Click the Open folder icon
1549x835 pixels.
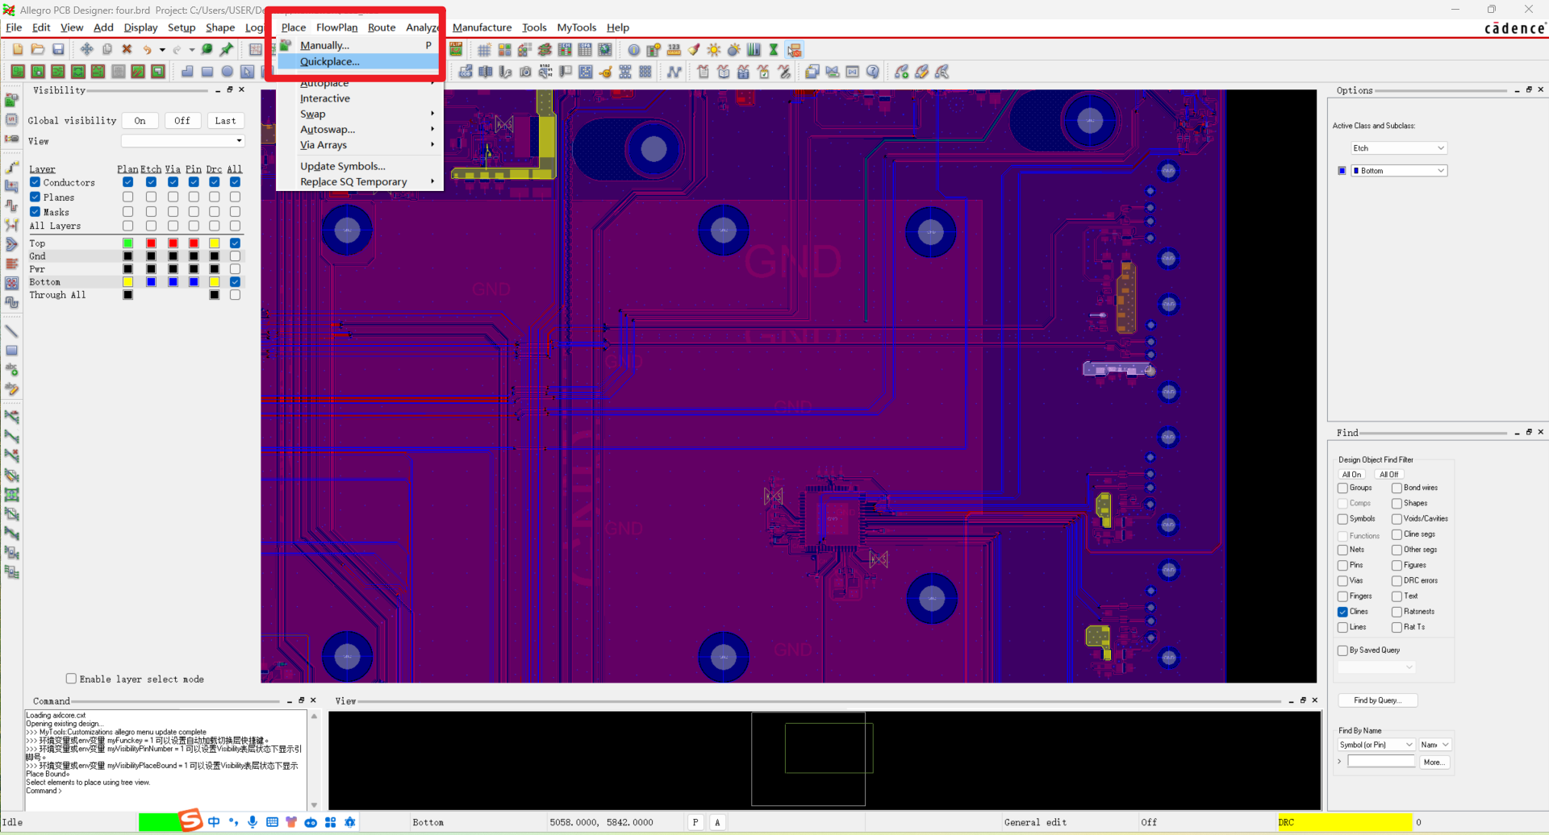click(38, 50)
